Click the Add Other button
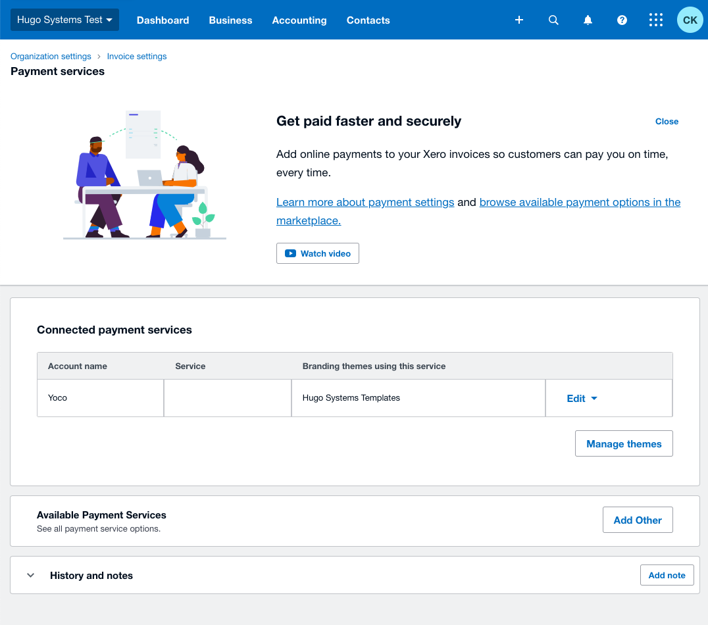The image size is (708, 625). click(x=637, y=520)
